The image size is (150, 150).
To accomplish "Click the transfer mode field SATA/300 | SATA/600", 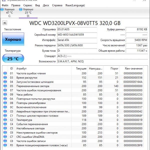I will [77, 45].
